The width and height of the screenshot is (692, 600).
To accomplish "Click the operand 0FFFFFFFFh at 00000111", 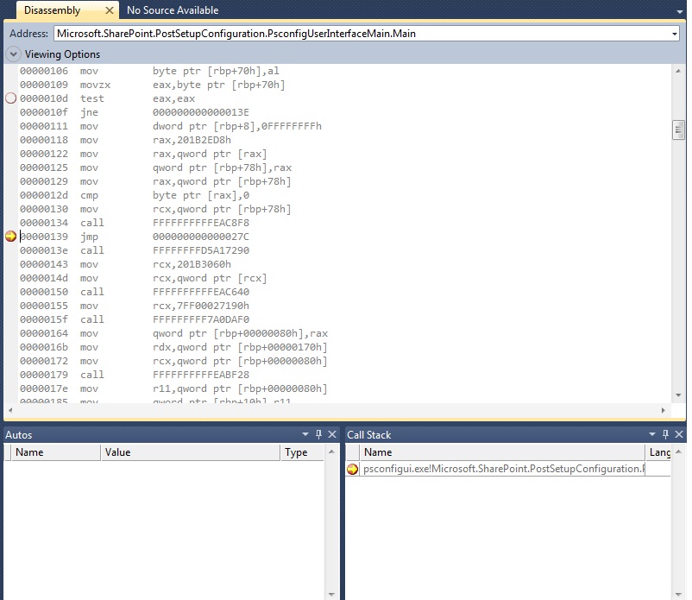I will coord(292,126).
